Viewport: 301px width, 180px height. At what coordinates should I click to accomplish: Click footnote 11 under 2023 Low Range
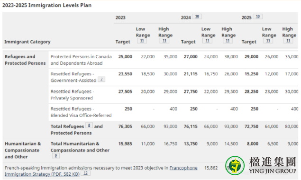142,41
